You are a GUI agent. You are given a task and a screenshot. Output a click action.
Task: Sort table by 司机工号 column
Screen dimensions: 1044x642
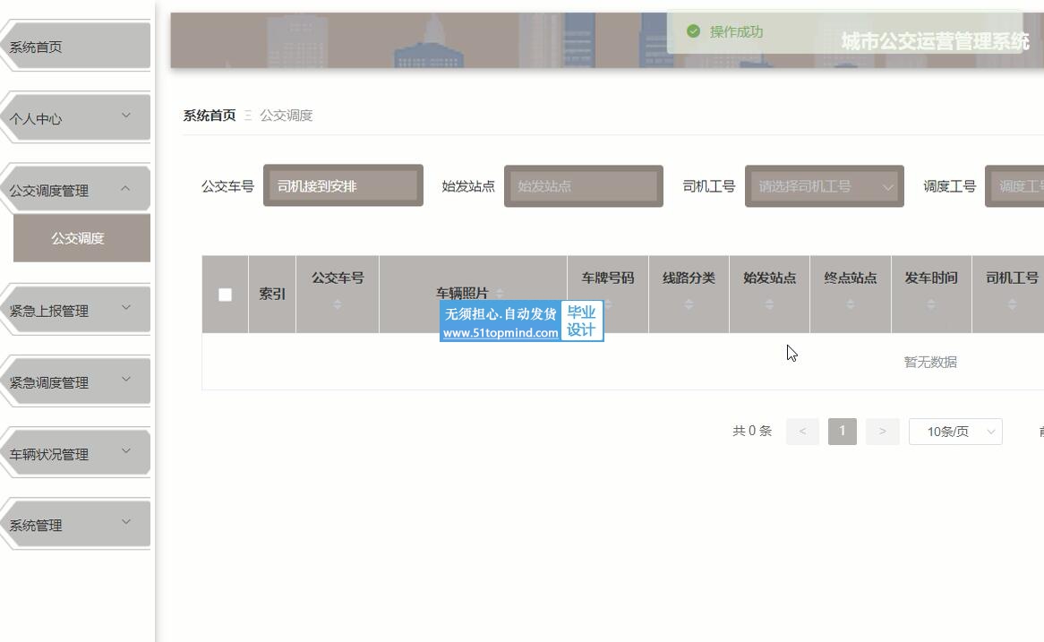pyautogui.click(x=1012, y=304)
